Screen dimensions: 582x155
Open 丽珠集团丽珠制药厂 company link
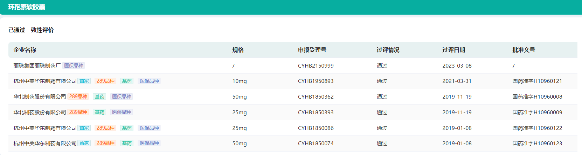(x=37, y=65)
